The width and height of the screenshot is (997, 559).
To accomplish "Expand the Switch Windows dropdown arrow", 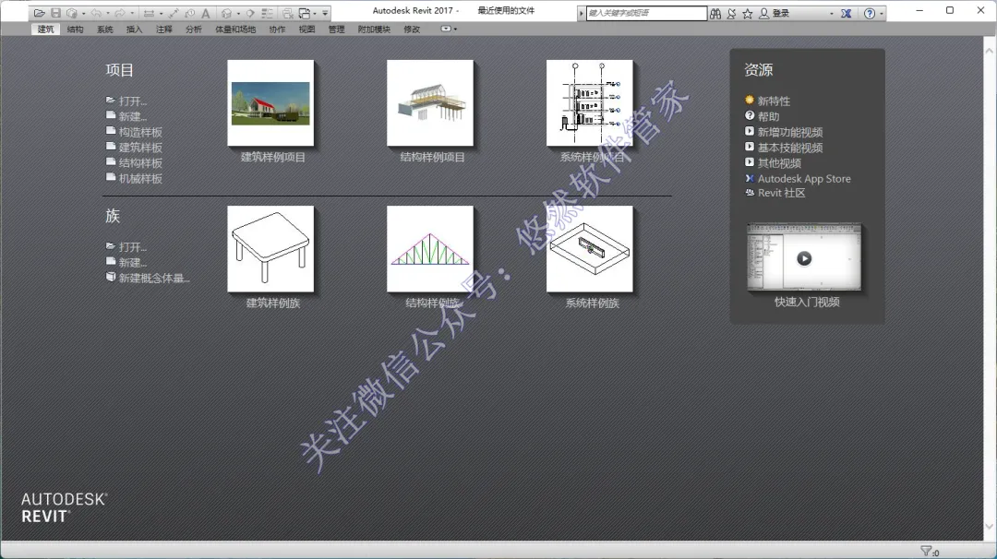I will tap(315, 13).
